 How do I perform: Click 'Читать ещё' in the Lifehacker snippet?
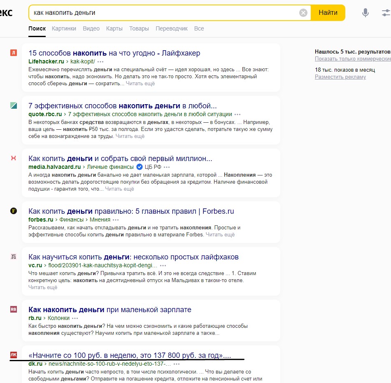coord(140,83)
